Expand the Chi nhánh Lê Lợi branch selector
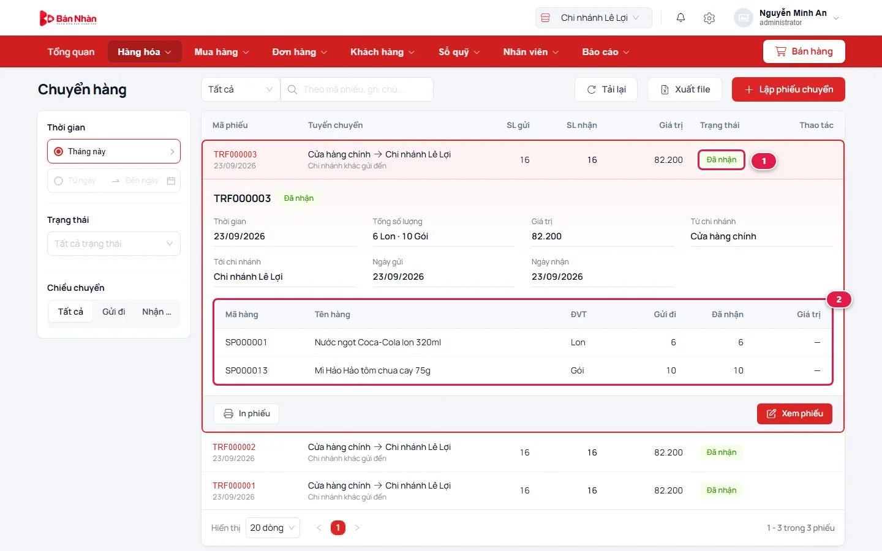The height and width of the screenshot is (551, 882). coord(594,18)
